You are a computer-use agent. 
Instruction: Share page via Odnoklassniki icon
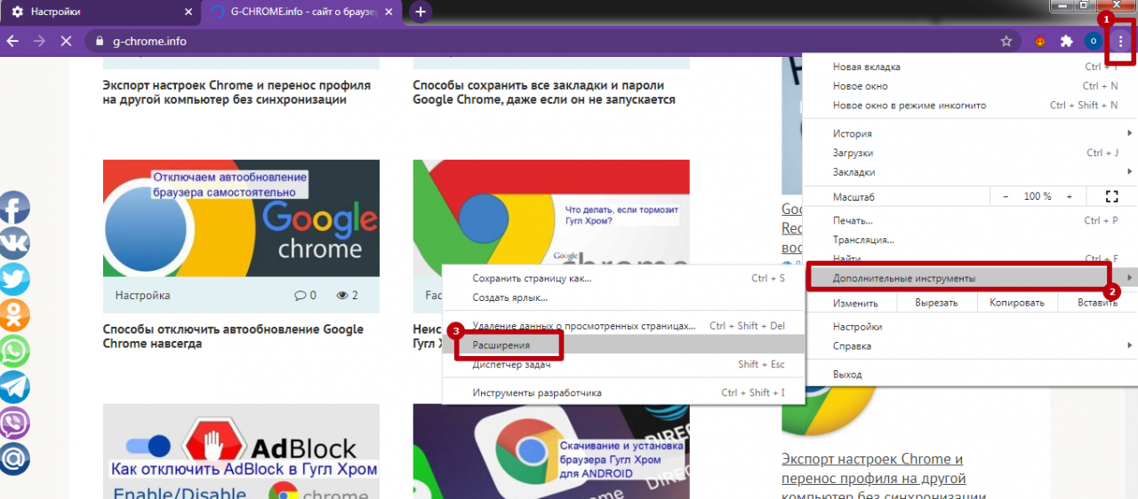(x=12, y=315)
